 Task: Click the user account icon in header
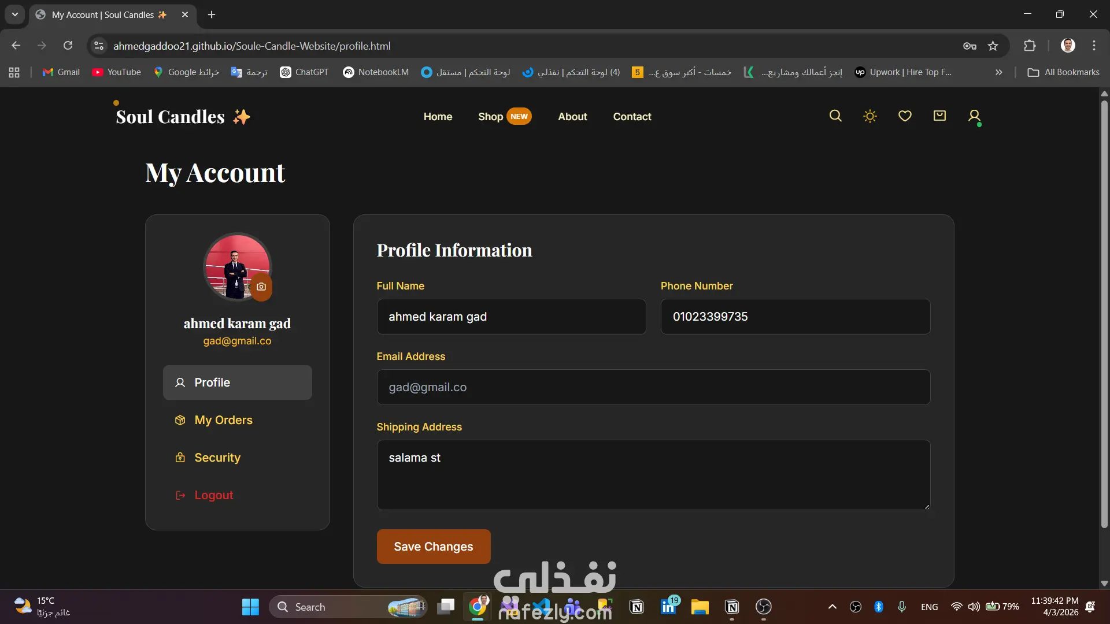point(974,116)
